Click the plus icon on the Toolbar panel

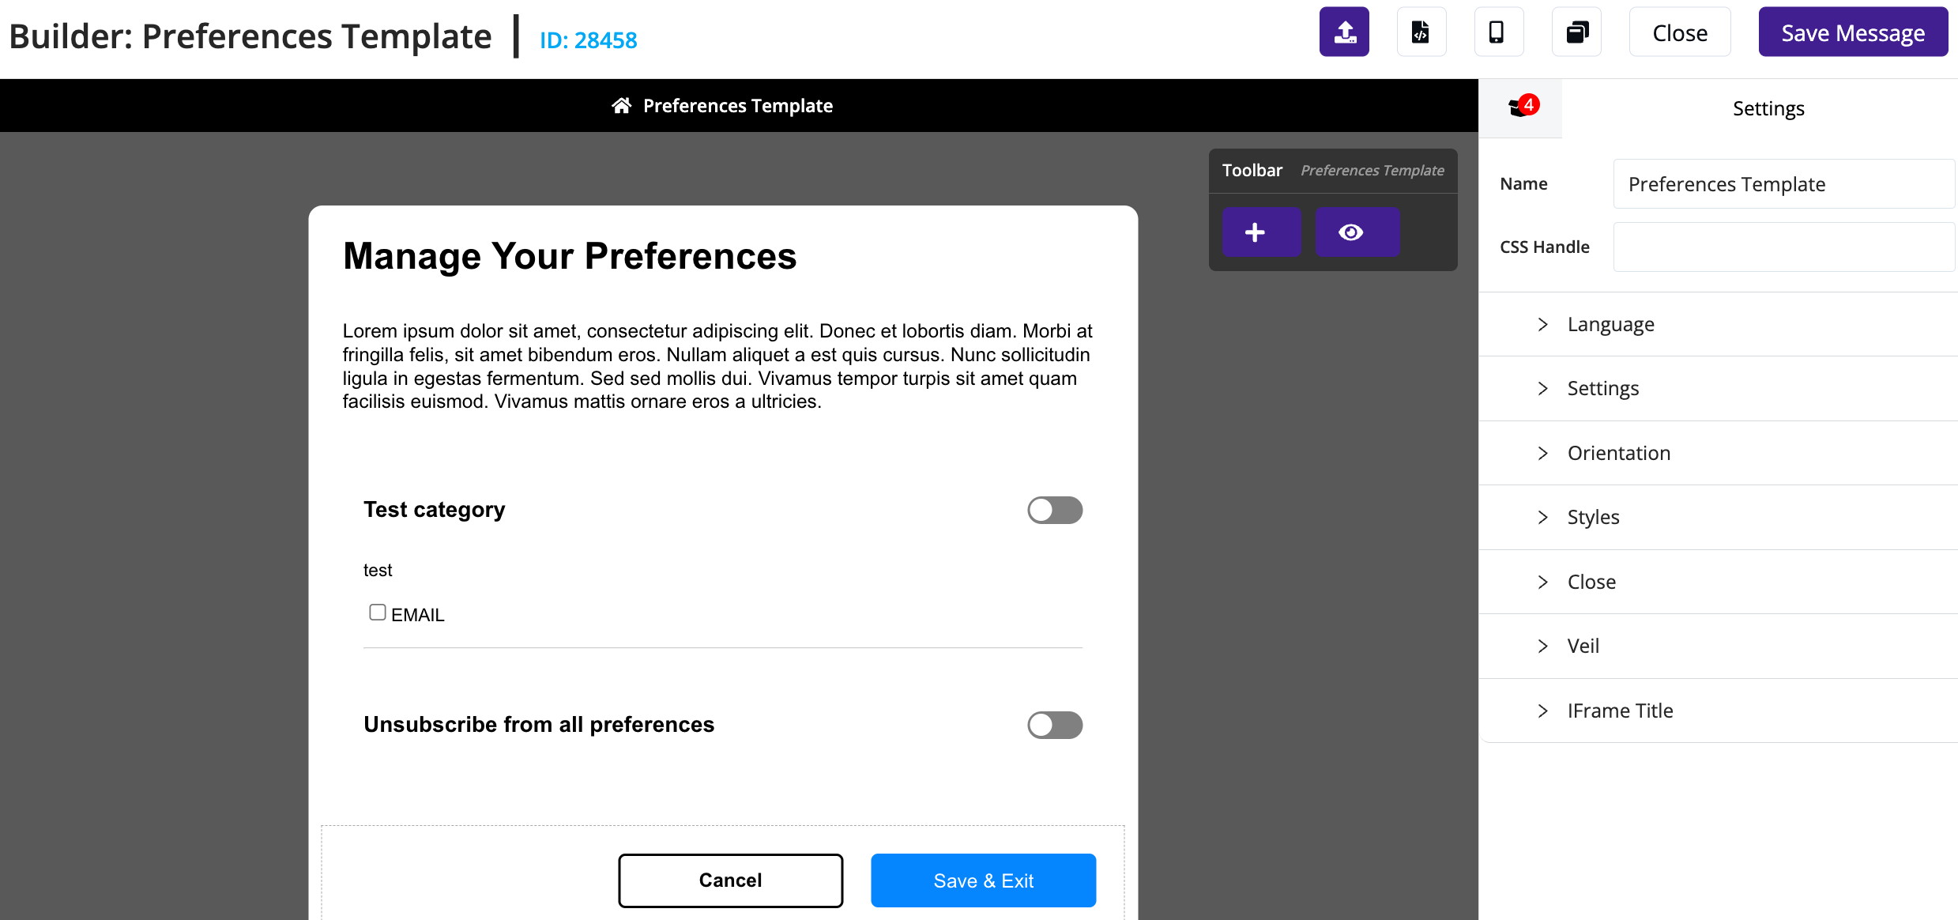1261,232
